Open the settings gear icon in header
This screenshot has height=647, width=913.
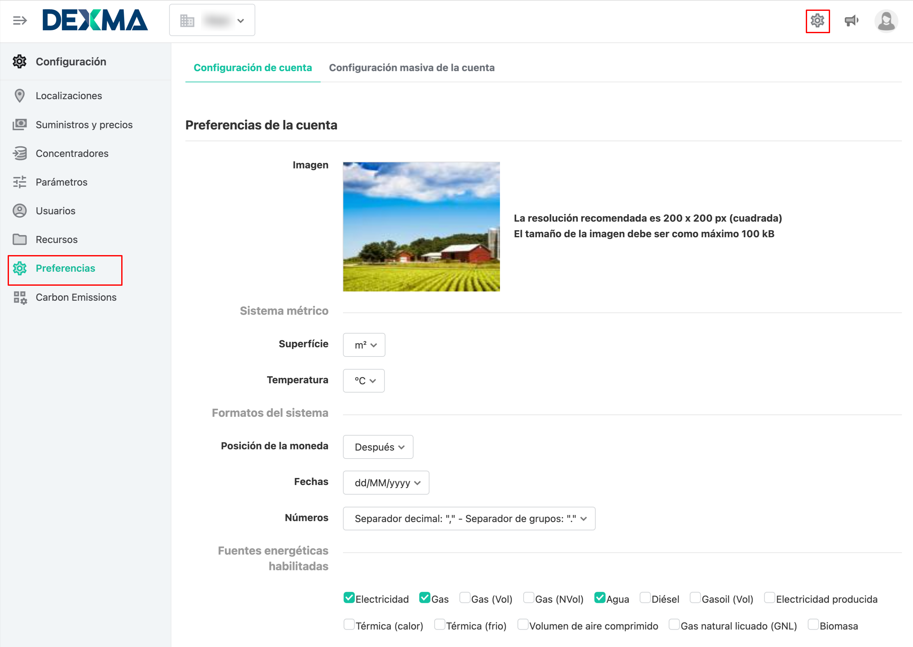(817, 20)
